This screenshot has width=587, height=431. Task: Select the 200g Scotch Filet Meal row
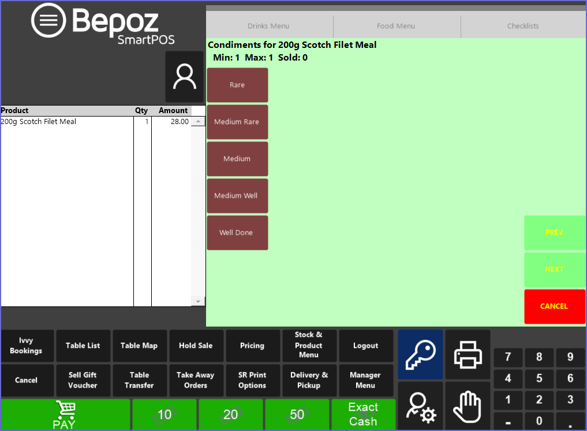coord(66,122)
